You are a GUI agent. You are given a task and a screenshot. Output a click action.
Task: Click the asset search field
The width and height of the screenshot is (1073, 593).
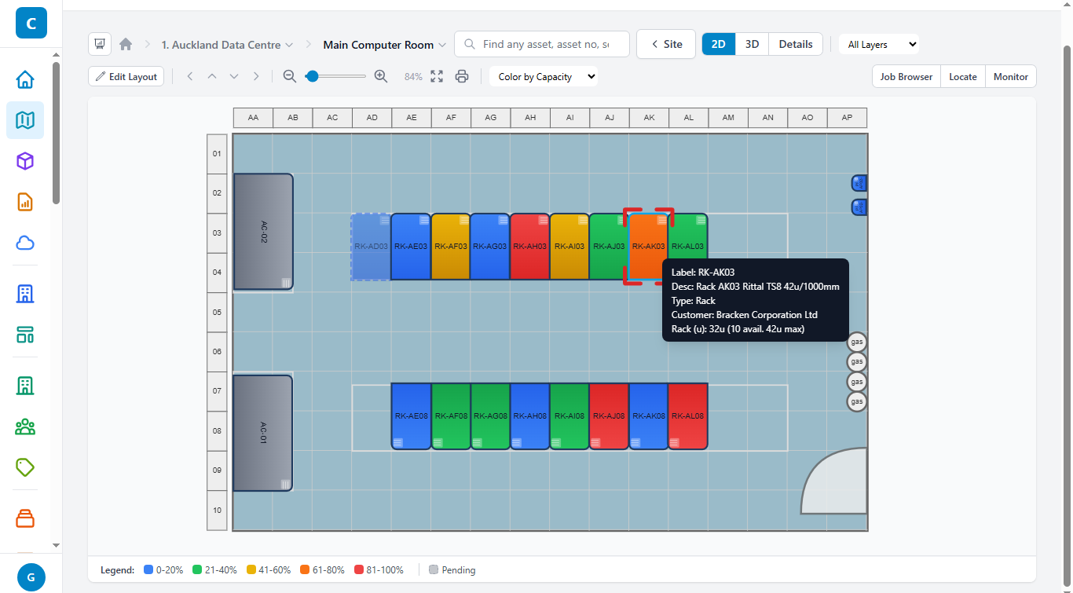tap(542, 44)
